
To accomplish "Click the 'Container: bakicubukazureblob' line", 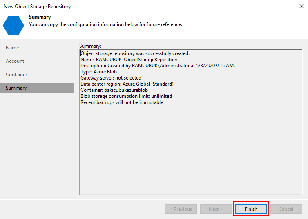I will click(x=114, y=90).
